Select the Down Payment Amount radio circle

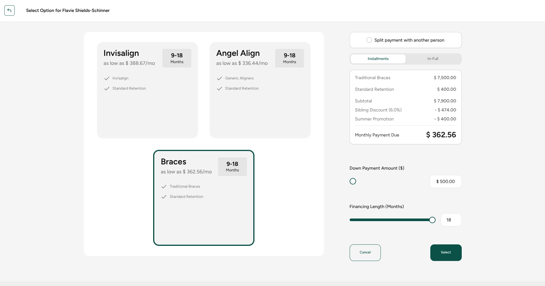point(353,181)
